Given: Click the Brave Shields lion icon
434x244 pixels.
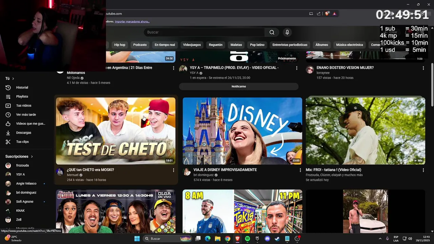Looking at the screenshot, I should (327, 14).
